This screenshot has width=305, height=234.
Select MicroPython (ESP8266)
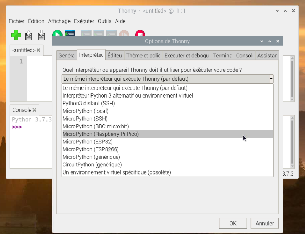[167, 149]
